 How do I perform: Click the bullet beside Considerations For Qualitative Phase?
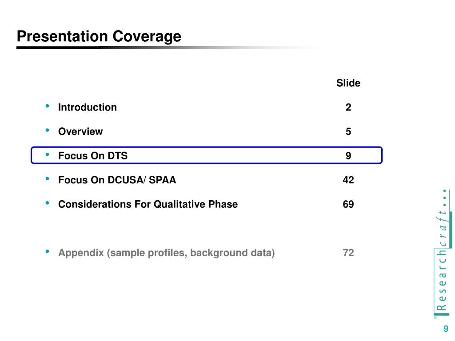coord(47,203)
